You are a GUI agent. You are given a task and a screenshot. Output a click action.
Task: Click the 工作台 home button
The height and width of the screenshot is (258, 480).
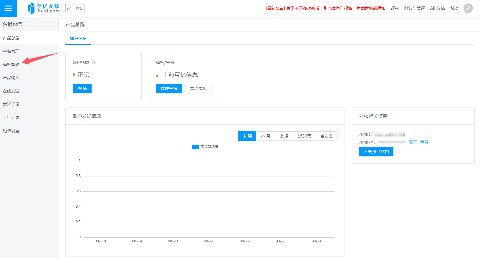click(x=75, y=8)
